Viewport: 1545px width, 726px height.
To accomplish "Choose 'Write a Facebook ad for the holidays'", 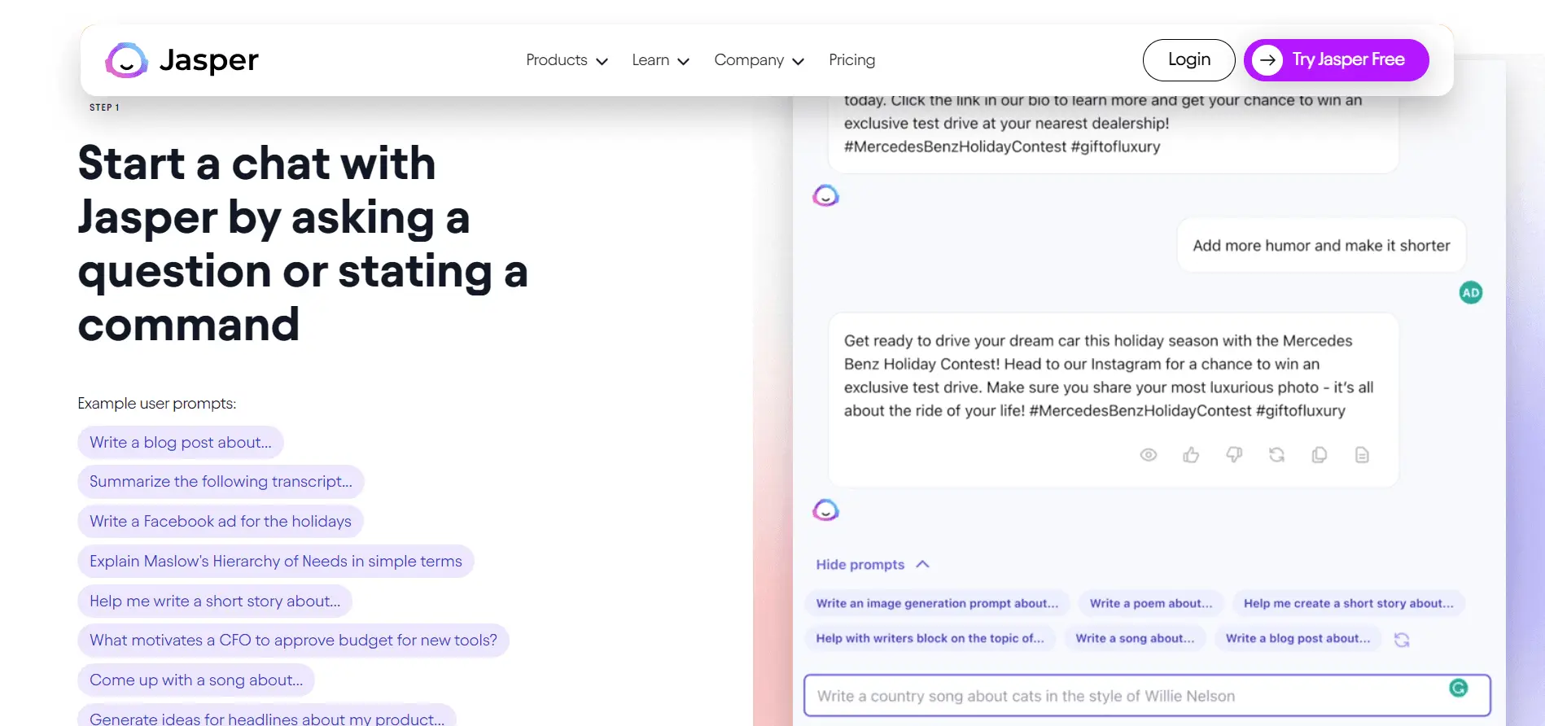I will (x=221, y=521).
